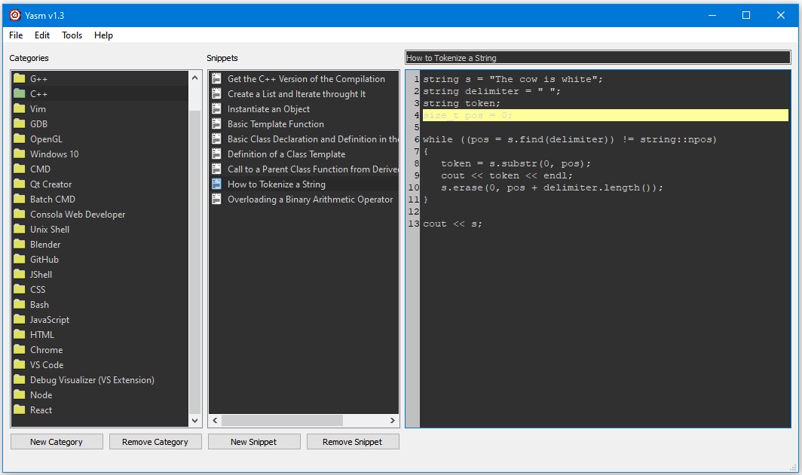Open the File menu
The image size is (802, 475).
click(x=16, y=35)
